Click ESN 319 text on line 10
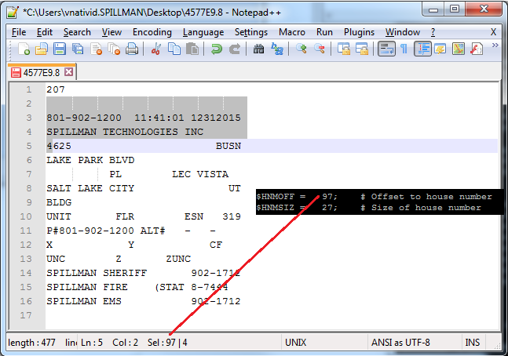This screenshot has height=356, width=508. click(x=213, y=217)
